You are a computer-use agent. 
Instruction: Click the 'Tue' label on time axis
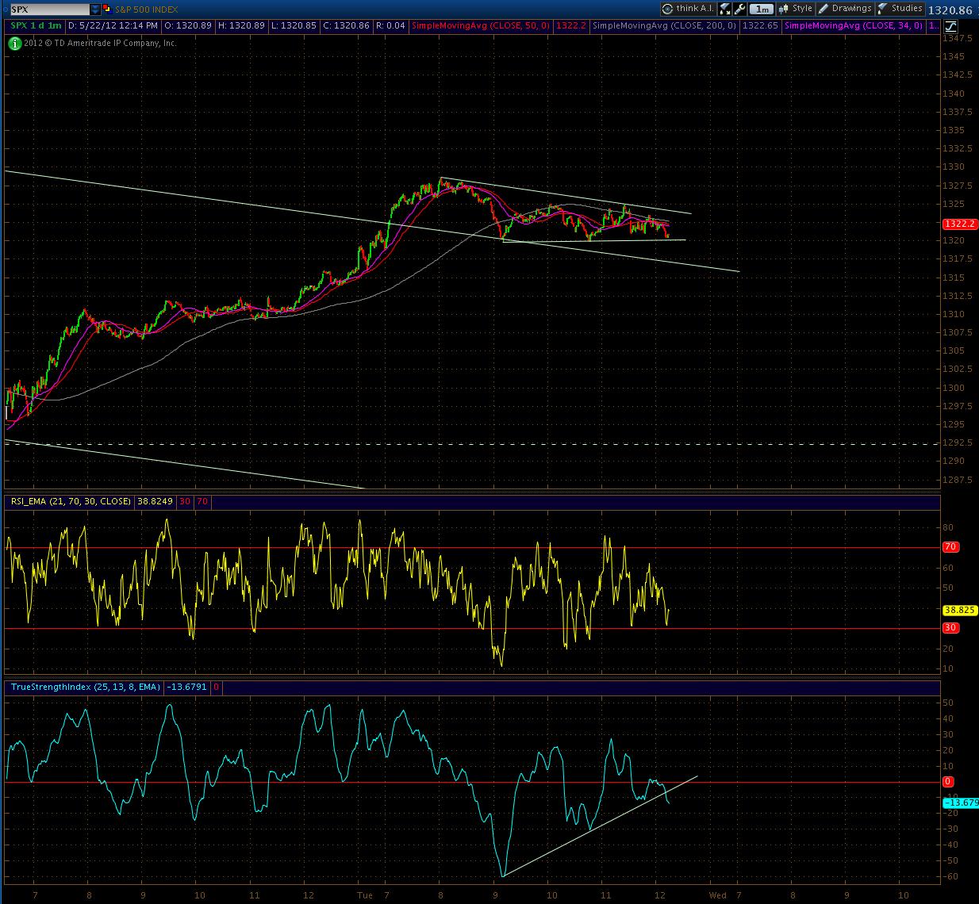(365, 895)
